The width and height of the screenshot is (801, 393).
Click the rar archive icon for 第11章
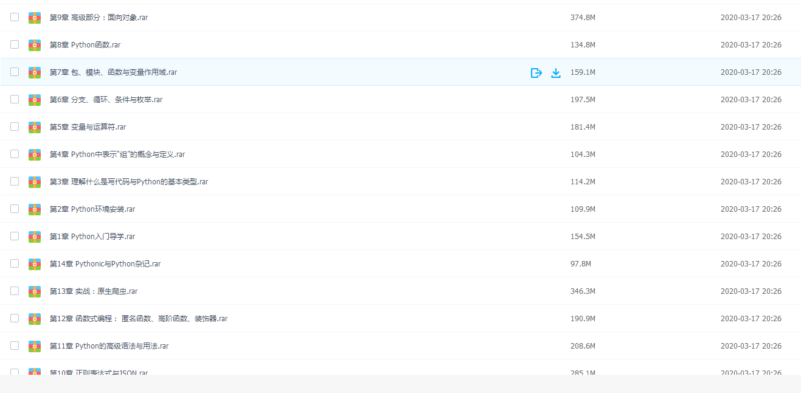[35, 346]
